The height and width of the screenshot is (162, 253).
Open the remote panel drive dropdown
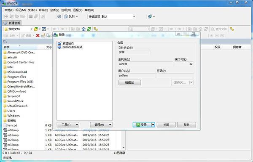click(148, 29)
